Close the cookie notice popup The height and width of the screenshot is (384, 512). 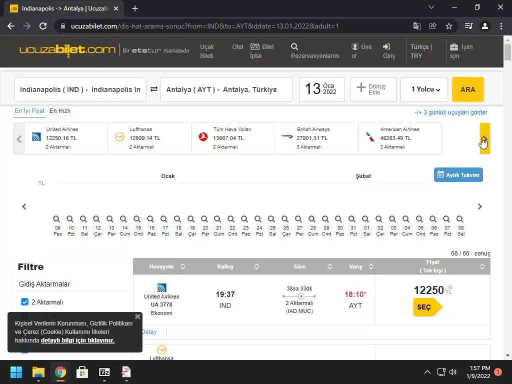pos(137,316)
